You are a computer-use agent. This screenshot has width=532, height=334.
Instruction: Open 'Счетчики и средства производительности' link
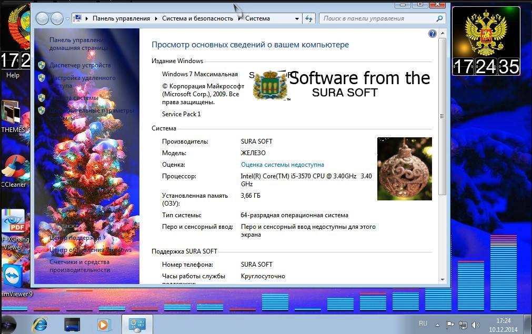tap(80, 266)
